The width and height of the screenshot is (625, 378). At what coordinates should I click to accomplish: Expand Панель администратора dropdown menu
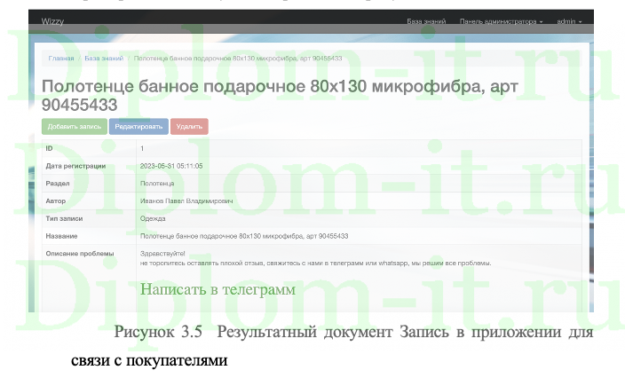501,21
